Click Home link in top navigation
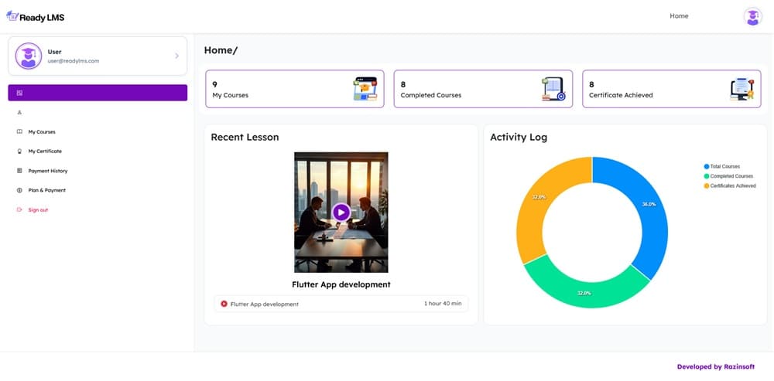Screen dimensions: 774x381 coord(679,16)
